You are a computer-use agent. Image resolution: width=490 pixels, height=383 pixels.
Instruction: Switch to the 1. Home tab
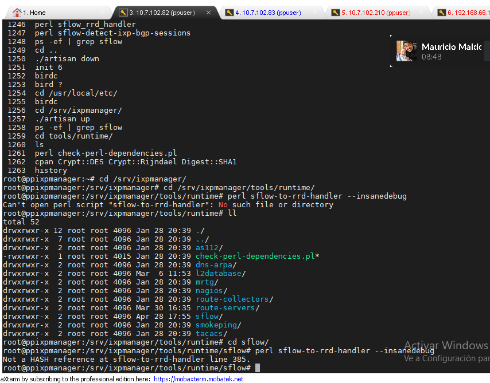click(x=34, y=13)
